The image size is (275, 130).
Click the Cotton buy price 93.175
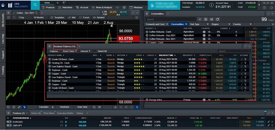(123, 12)
